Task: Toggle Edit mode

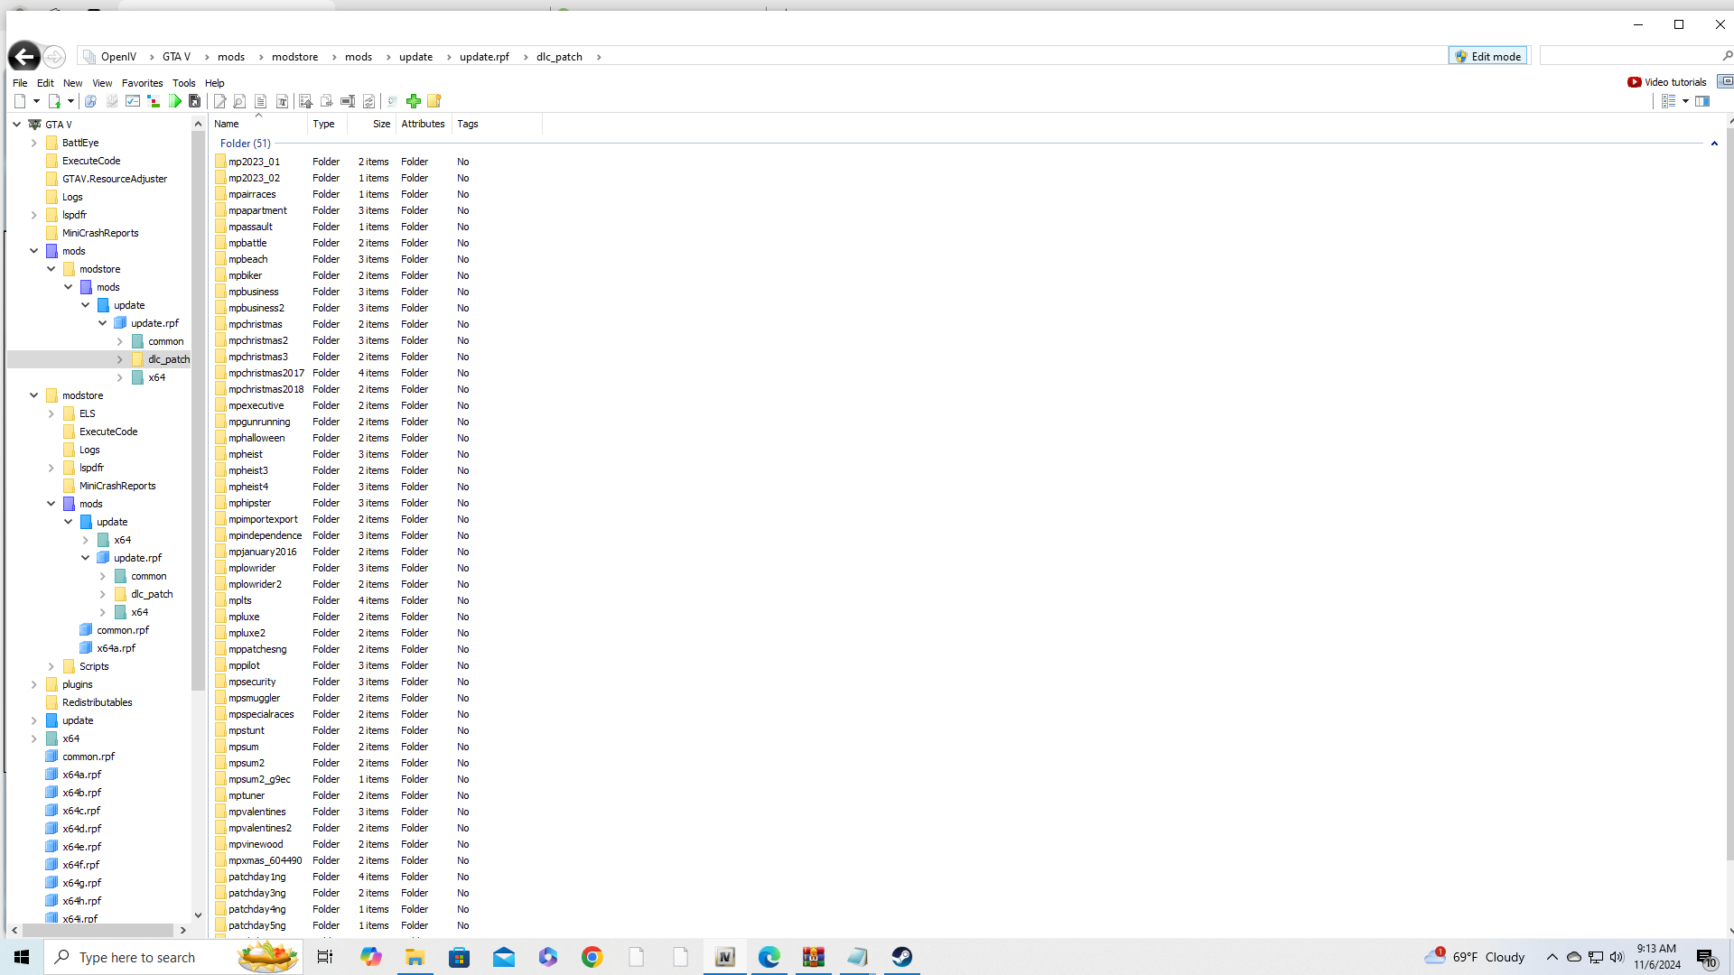Action: click(x=1487, y=56)
